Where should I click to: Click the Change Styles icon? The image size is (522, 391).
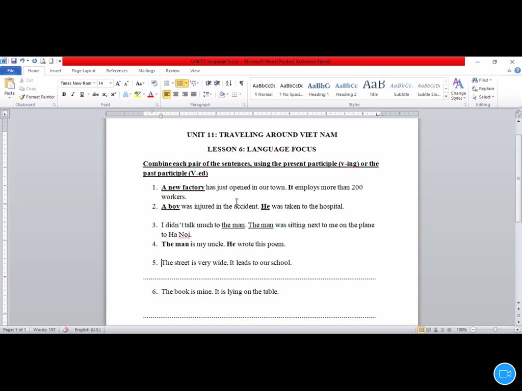[458, 90]
